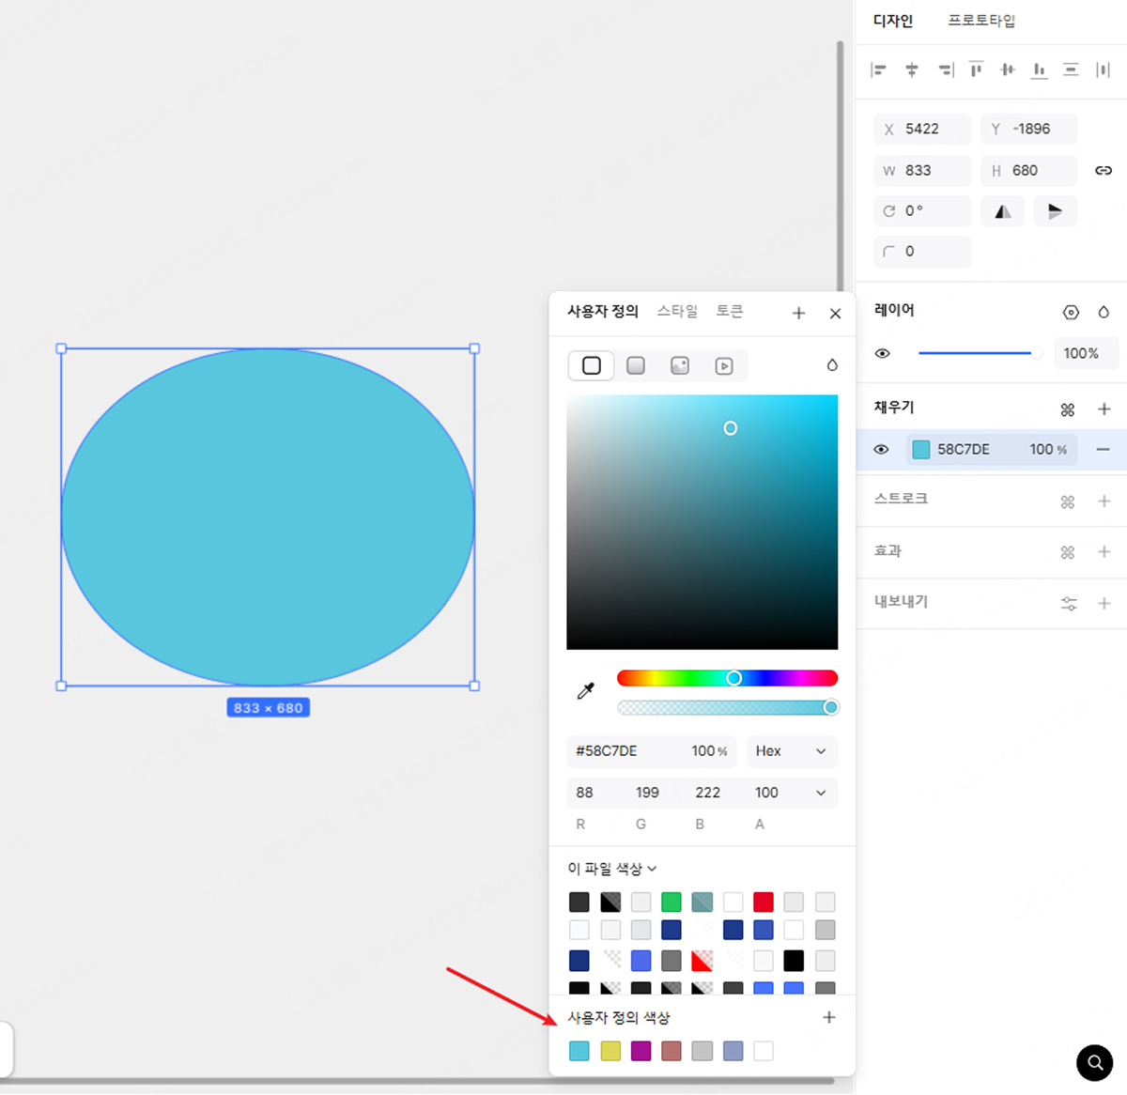
Task: Align selection to the right edge
Action: click(x=946, y=69)
